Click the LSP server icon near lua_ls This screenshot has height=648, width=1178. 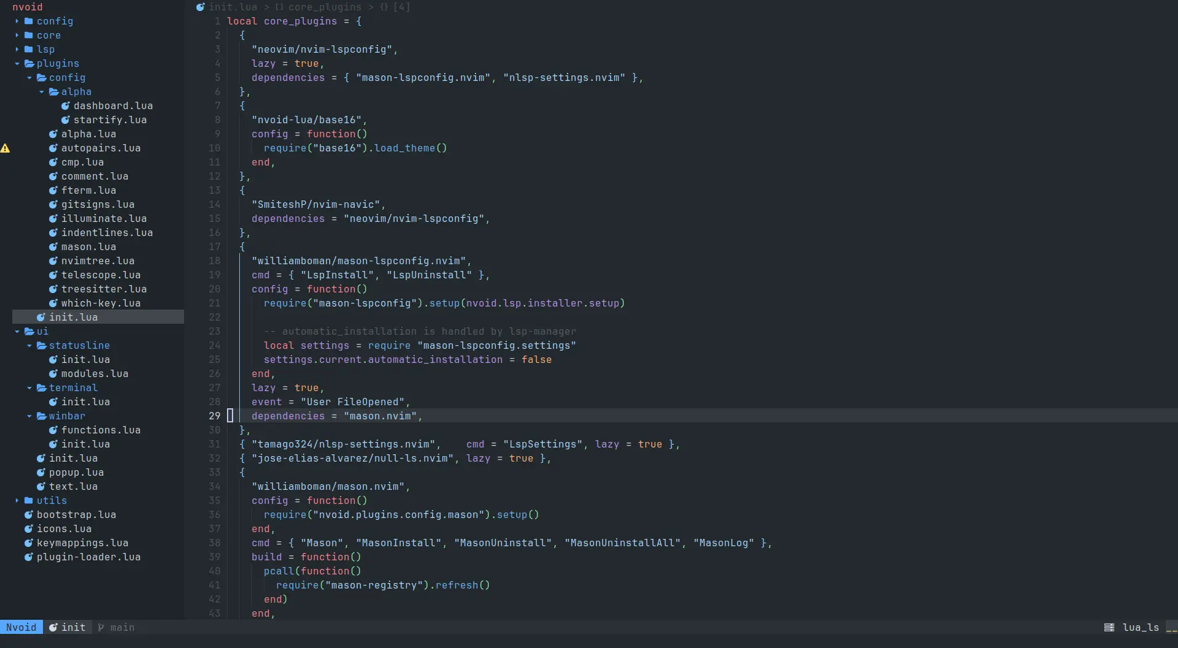point(1109,628)
